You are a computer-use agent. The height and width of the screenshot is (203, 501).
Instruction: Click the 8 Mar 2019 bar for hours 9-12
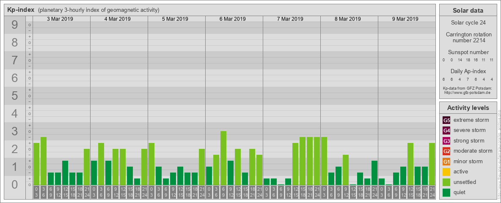click(x=345, y=170)
